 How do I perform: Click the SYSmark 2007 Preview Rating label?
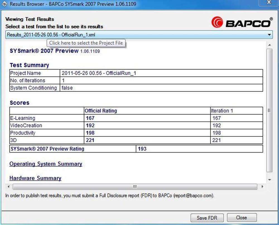tap(47, 149)
